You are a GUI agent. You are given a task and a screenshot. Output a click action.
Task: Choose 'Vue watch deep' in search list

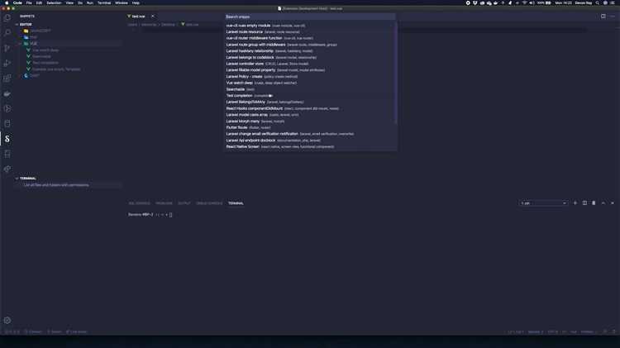tap(310, 83)
